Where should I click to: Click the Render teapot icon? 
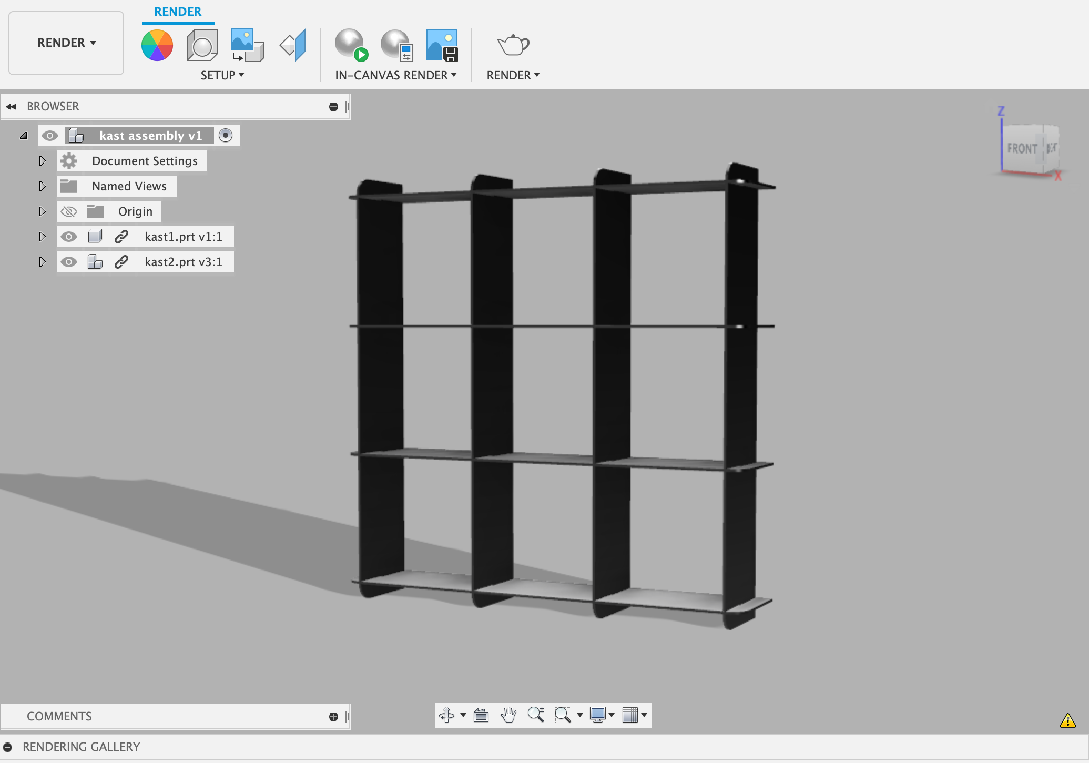click(513, 46)
